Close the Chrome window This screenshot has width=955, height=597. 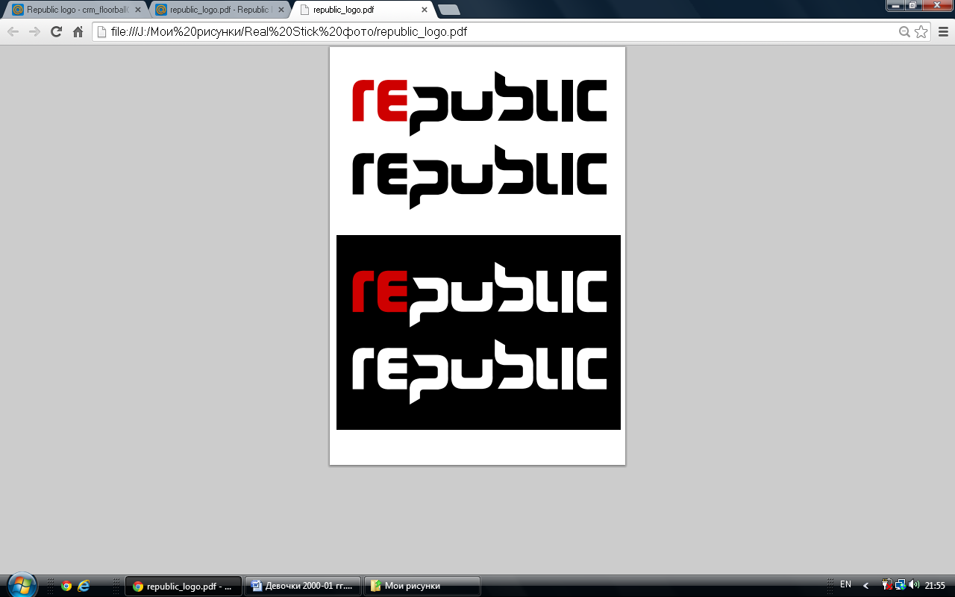coord(937,5)
